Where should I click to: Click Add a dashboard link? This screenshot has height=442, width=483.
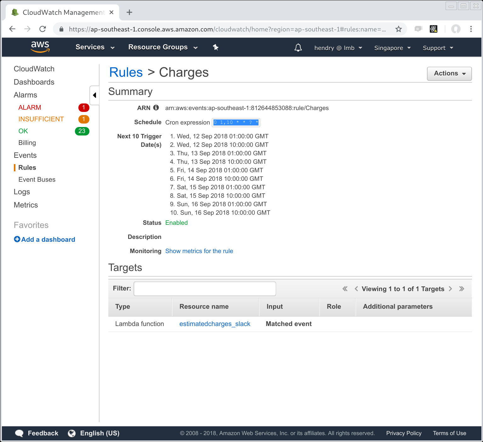(x=48, y=240)
